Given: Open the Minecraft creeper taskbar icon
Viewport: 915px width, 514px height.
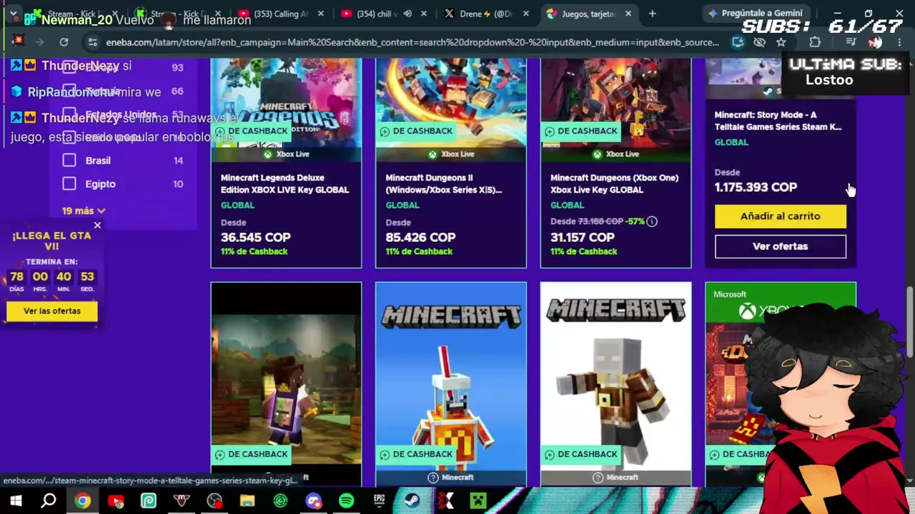Looking at the screenshot, I should (478, 501).
